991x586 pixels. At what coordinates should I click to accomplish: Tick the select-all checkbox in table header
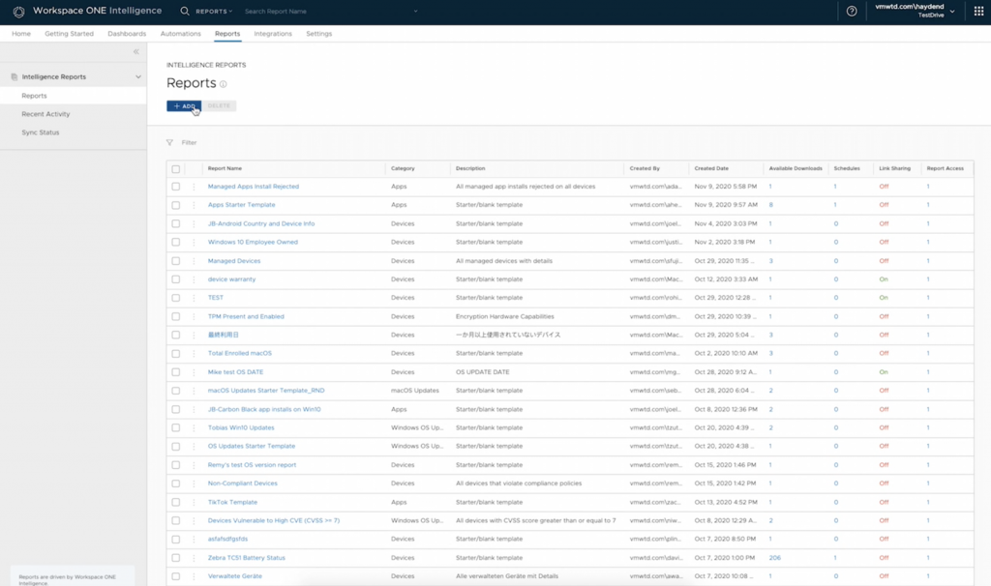point(175,168)
